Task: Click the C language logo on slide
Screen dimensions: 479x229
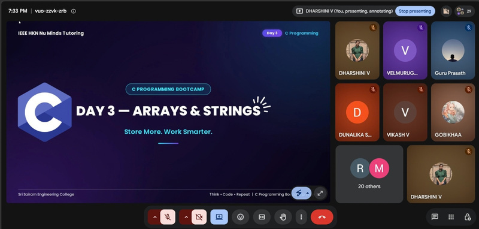Action: pos(44,112)
